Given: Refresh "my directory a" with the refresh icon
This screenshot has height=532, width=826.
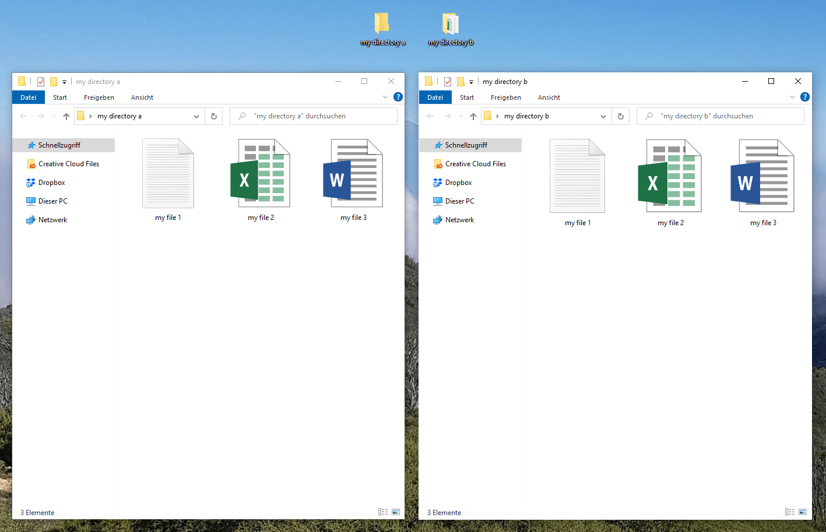Looking at the screenshot, I should coord(213,116).
